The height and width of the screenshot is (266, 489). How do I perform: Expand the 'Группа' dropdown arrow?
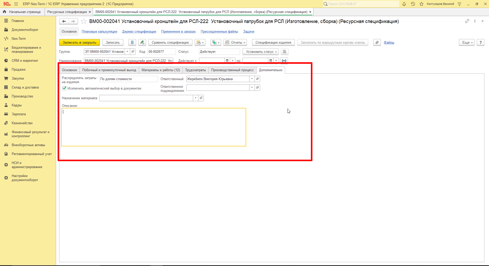point(127,52)
